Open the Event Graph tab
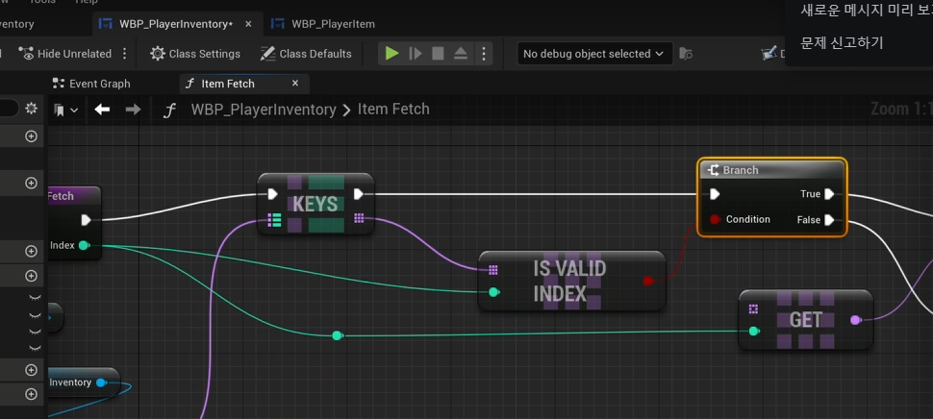Viewport: 933px width, 419px height. [91, 84]
